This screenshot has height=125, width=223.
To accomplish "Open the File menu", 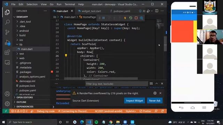I will pyautogui.click(x=13, y=4).
